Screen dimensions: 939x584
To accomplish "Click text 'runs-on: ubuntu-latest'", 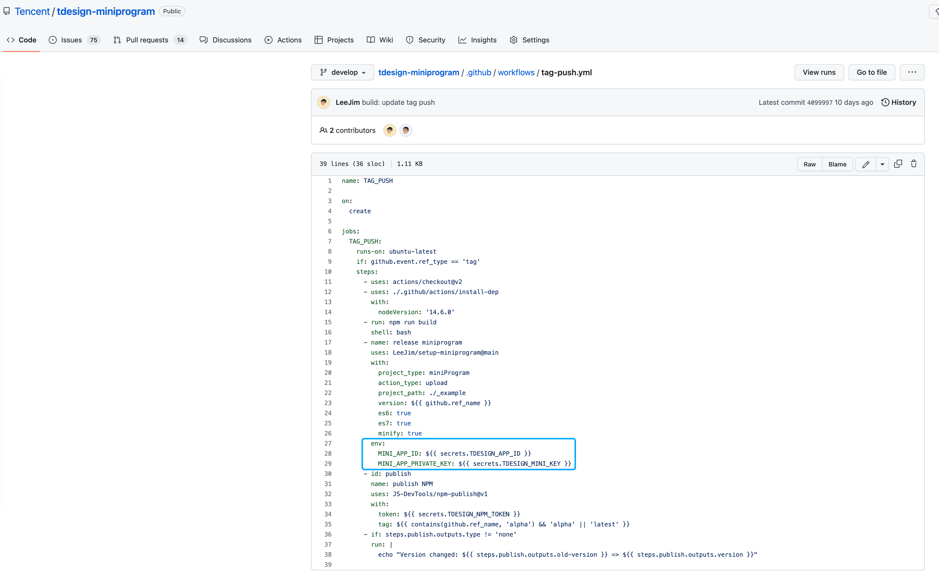I will click(396, 251).
